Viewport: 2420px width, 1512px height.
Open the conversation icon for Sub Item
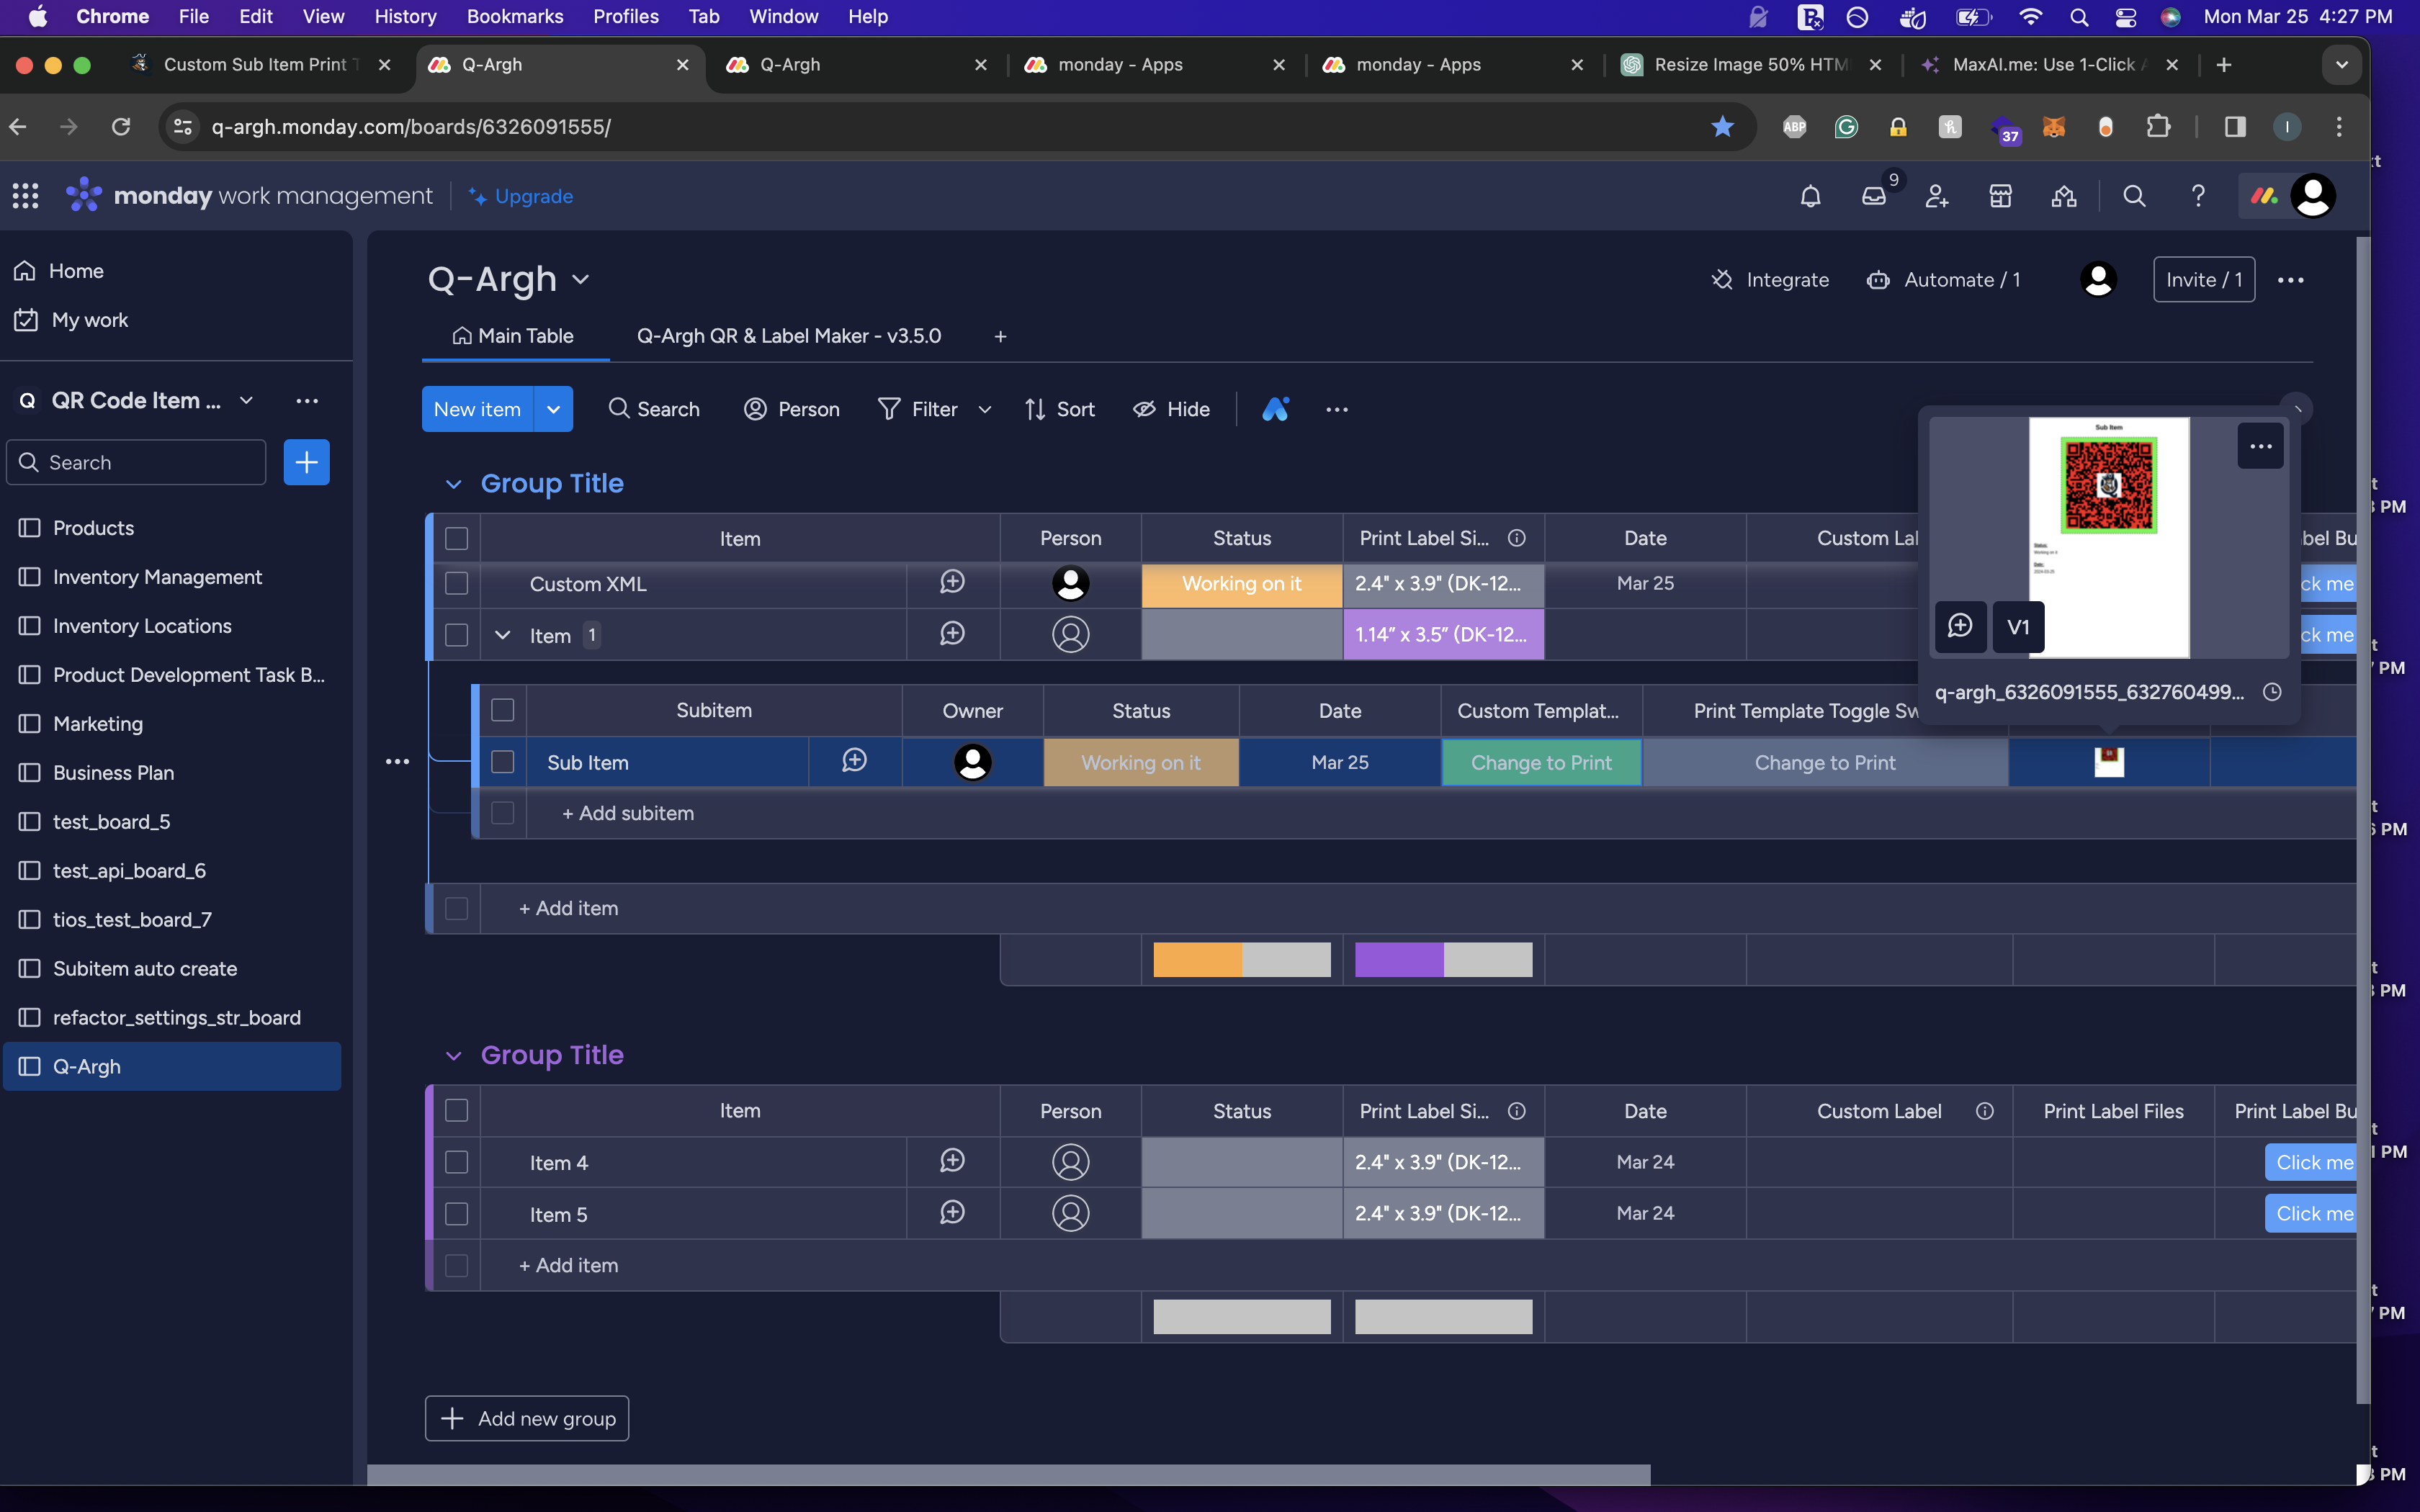tap(854, 761)
